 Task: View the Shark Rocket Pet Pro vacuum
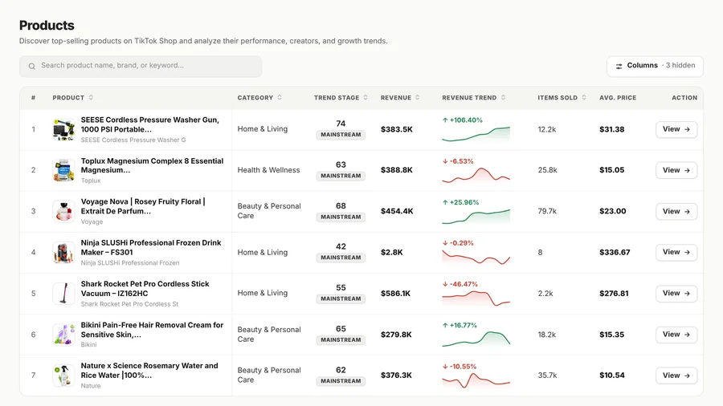click(x=676, y=293)
